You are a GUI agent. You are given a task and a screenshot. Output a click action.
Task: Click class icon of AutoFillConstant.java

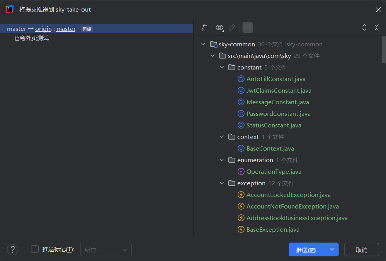click(x=241, y=79)
